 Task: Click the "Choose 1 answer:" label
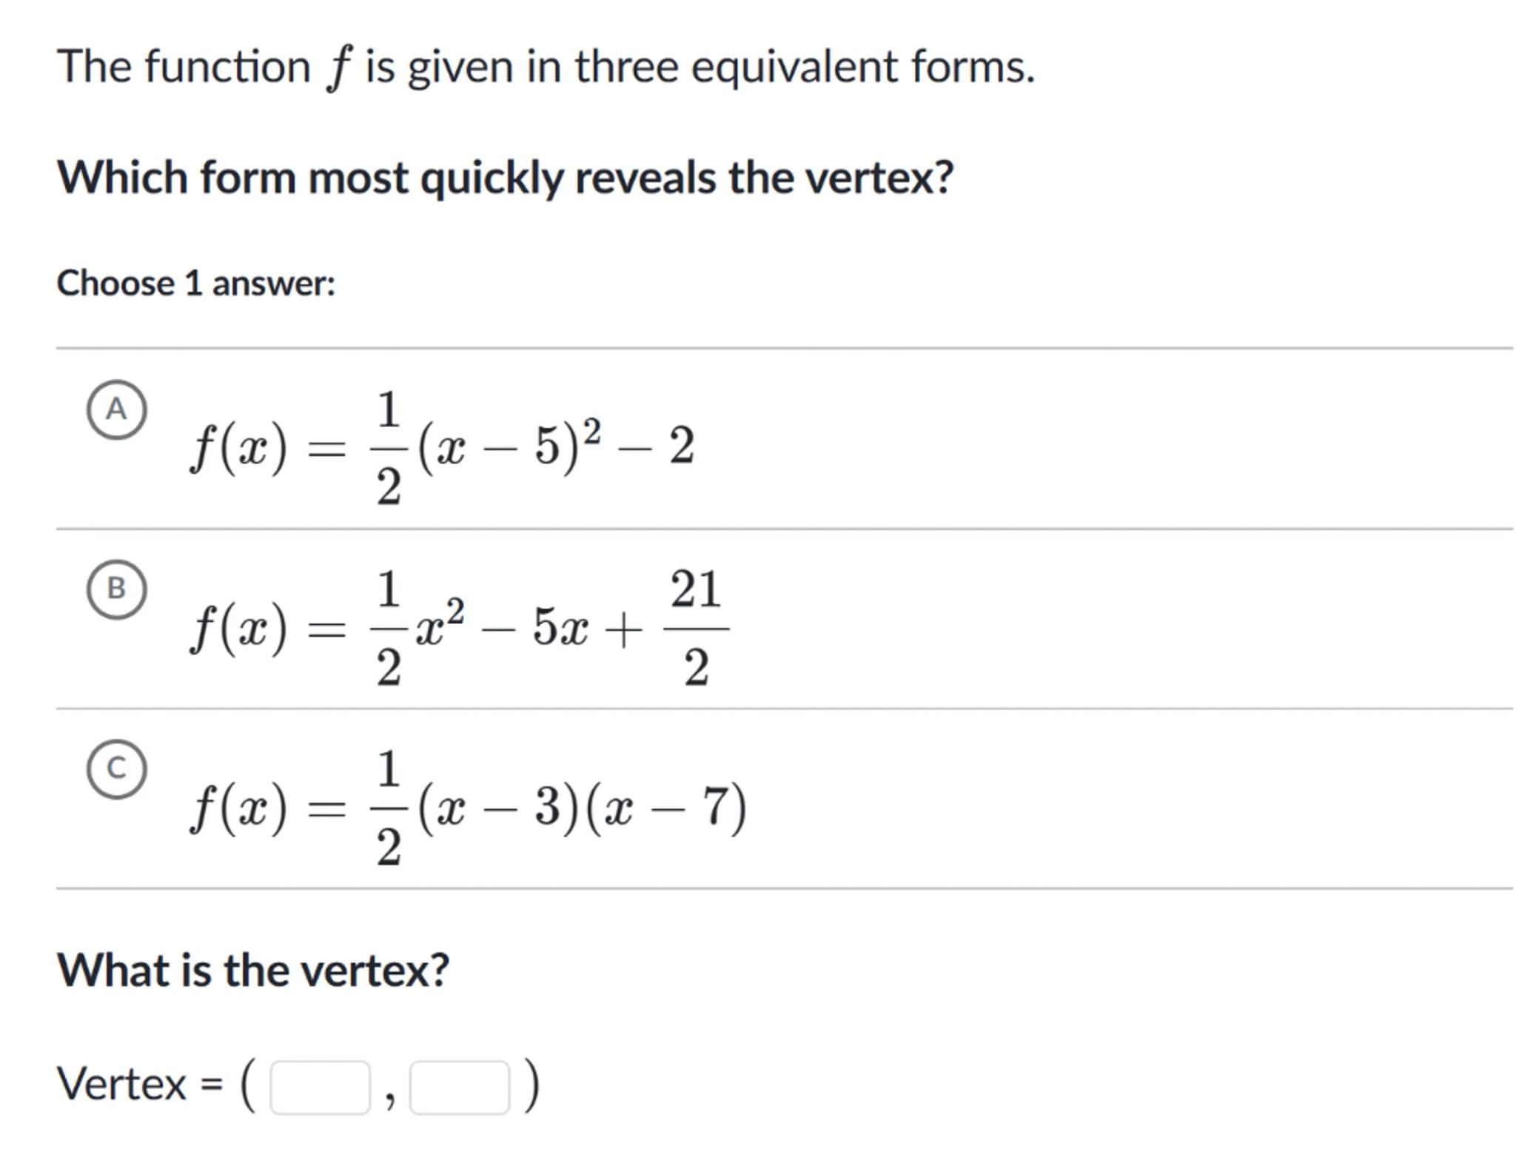(196, 283)
